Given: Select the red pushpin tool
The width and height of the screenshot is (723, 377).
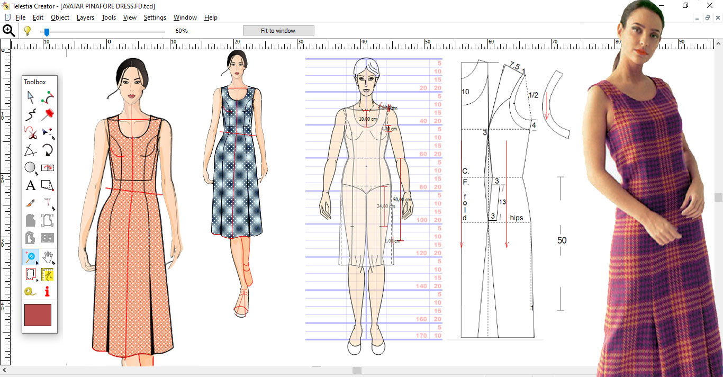Looking at the screenshot, I should click(48, 114).
